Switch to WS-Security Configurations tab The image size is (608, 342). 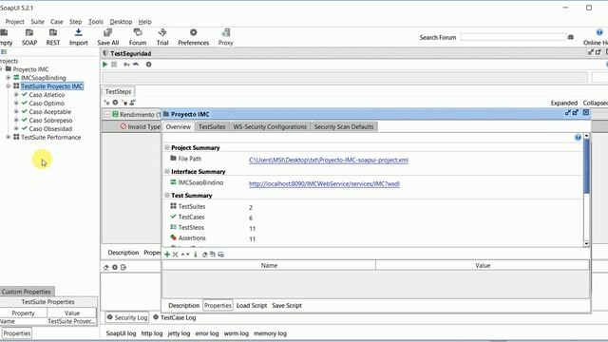(x=270, y=126)
